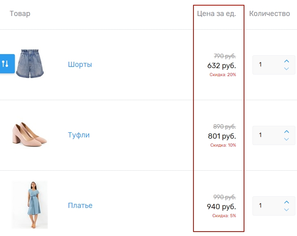Focus the Туфли quantity input field
The height and width of the screenshot is (236, 297).
[x=267, y=135]
